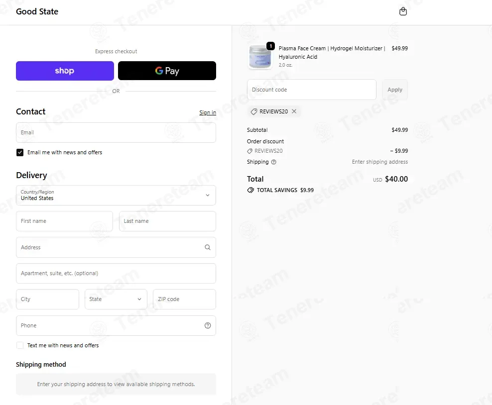Focus the First name field
This screenshot has width=492, height=405.
click(64, 221)
